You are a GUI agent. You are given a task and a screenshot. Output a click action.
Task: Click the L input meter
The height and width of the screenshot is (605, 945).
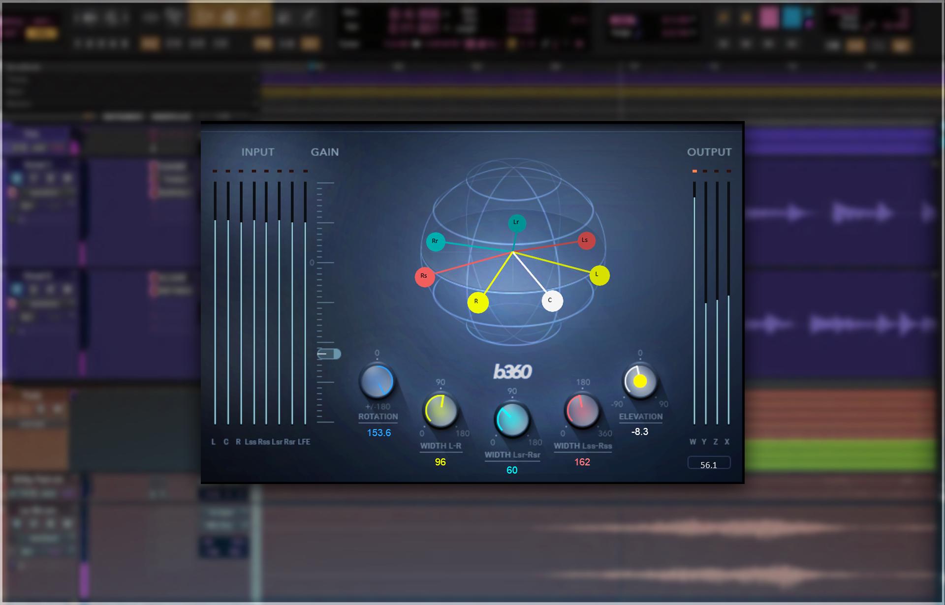[x=215, y=303]
